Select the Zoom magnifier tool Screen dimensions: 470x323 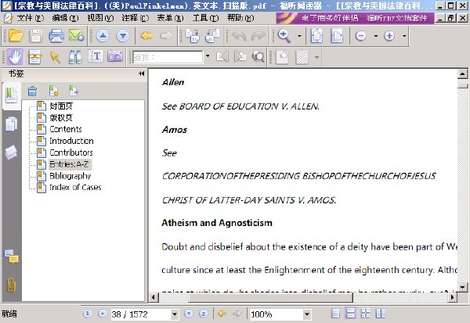tap(284, 36)
